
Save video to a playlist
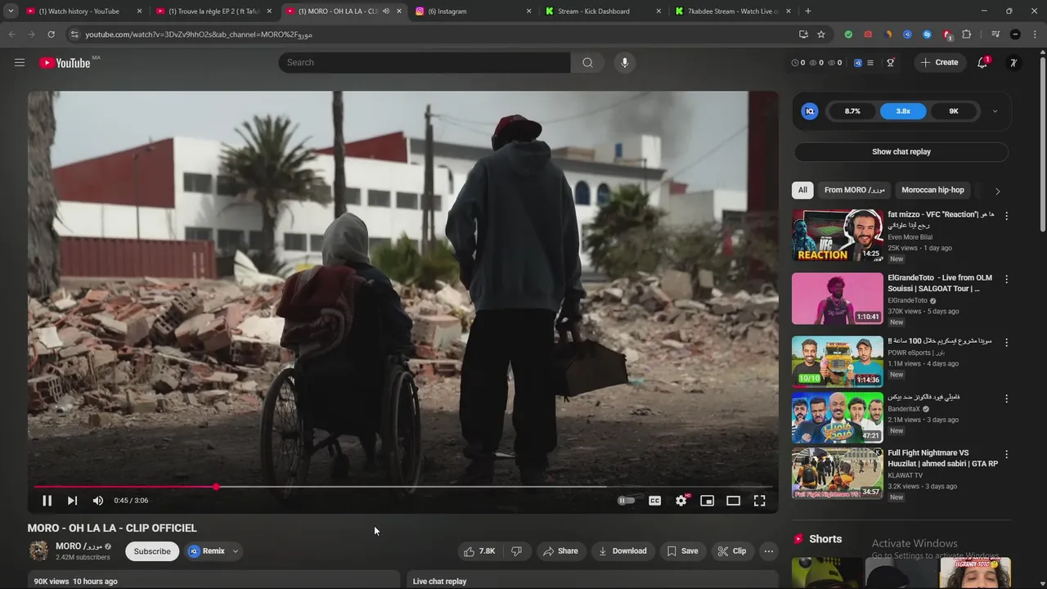(x=682, y=551)
